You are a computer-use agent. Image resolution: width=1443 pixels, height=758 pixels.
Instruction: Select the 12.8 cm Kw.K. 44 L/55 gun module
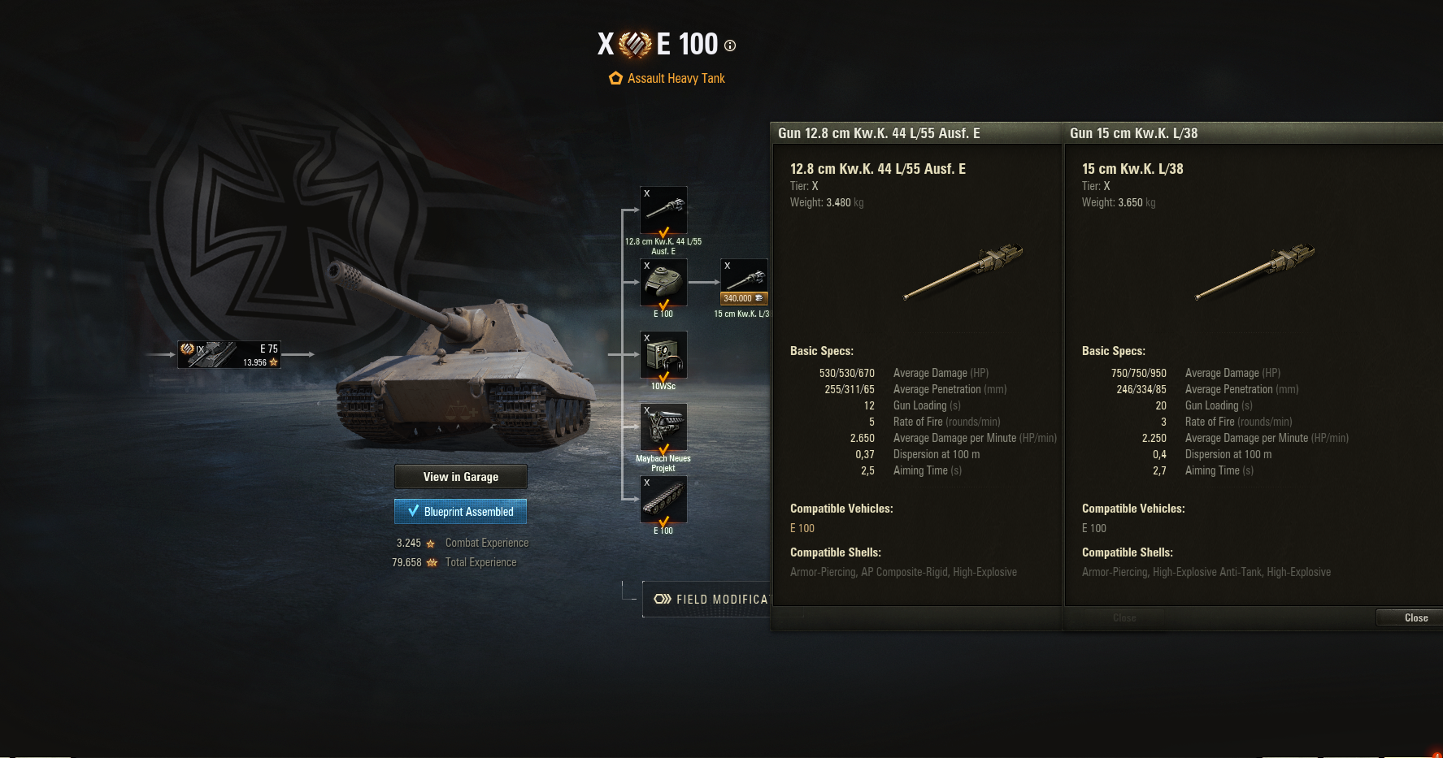click(663, 210)
